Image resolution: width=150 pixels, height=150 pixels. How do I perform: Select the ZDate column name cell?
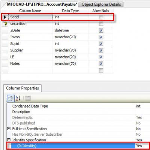[x=31, y=30]
